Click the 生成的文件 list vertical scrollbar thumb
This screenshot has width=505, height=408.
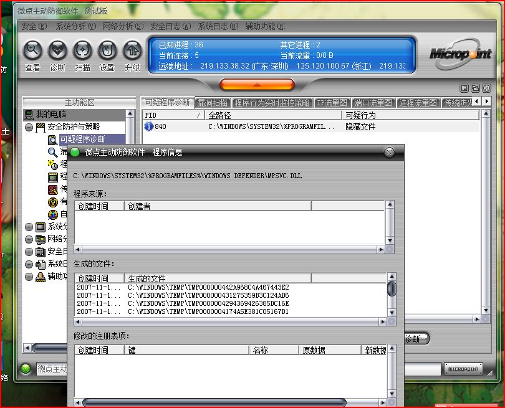pyautogui.click(x=392, y=288)
